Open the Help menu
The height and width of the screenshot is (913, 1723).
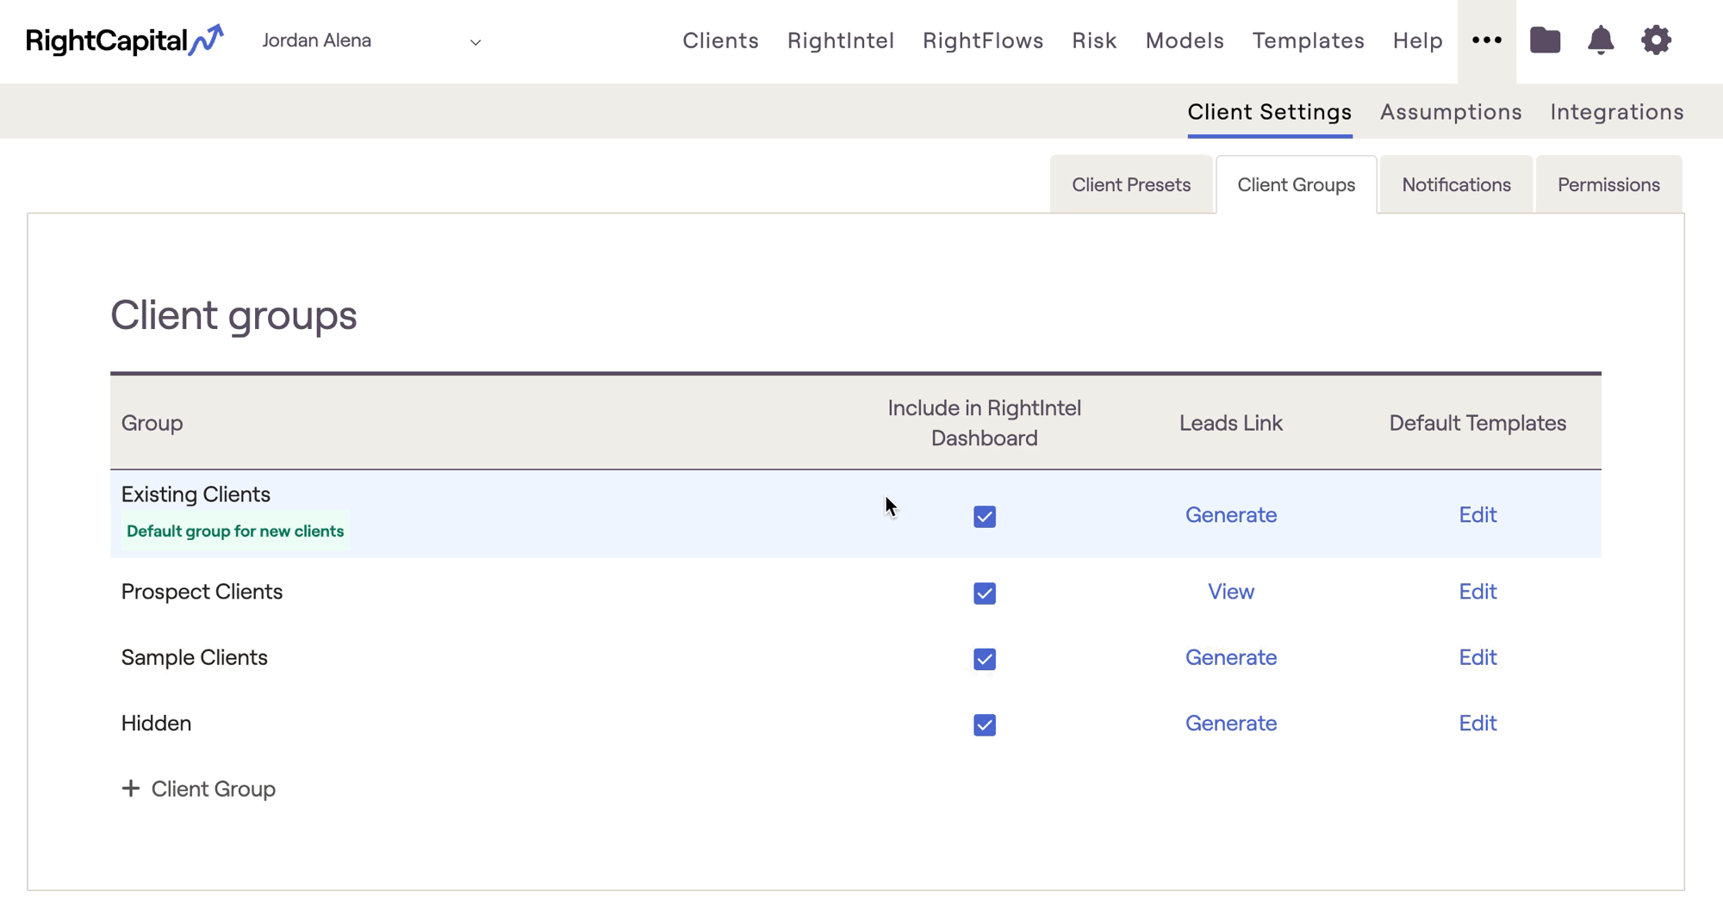point(1417,40)
